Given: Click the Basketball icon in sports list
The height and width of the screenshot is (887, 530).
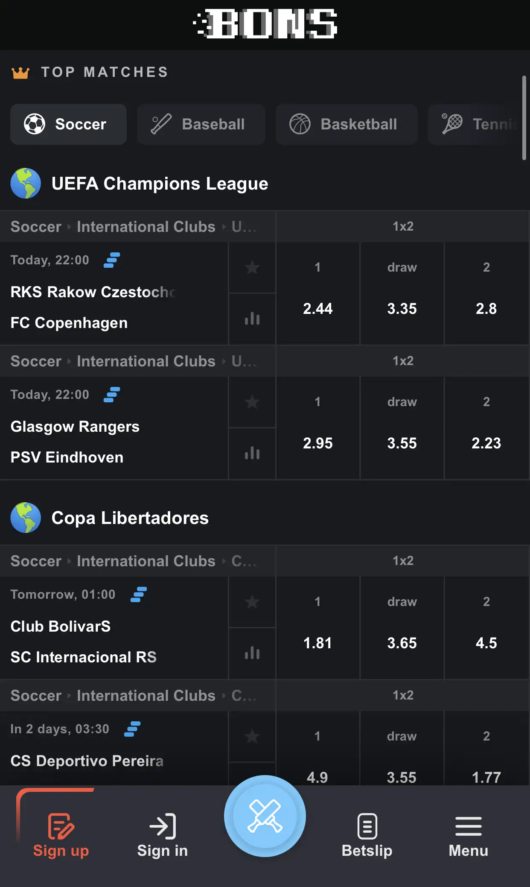Looking at the screenshot, I should (x=301, y=124).
